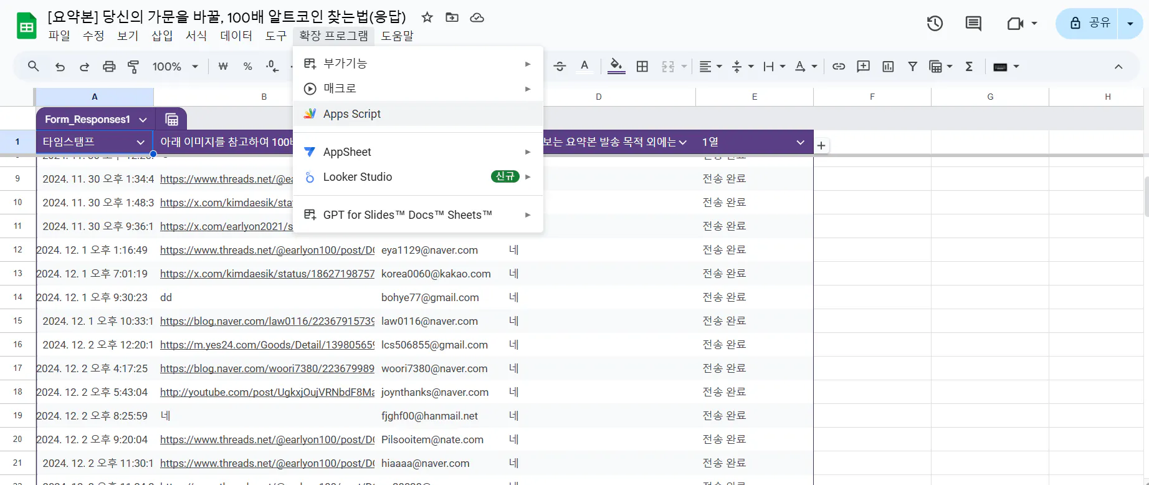
Task: Move document to a folder
Action: tap(452, 17)
